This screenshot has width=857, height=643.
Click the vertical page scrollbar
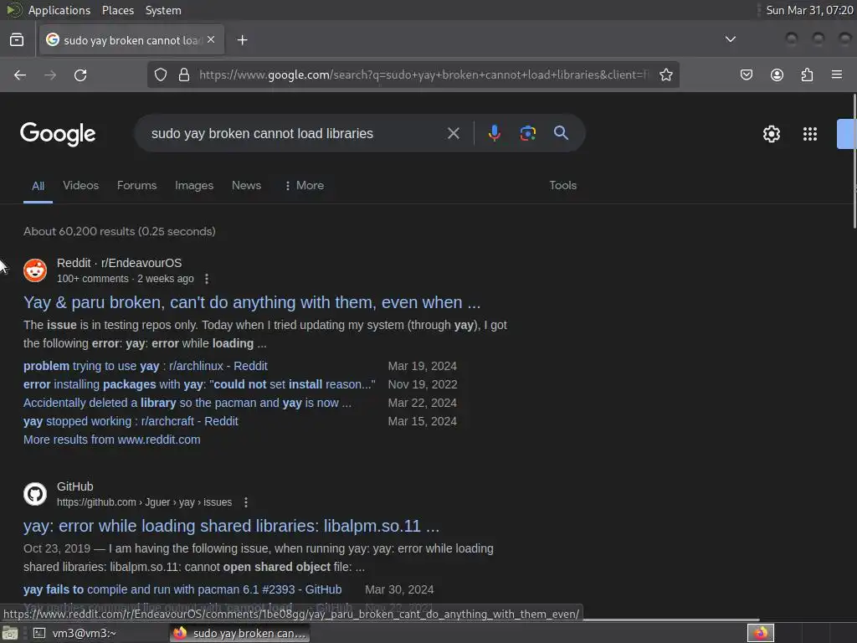pyautogui.click(x=854, y=162)
